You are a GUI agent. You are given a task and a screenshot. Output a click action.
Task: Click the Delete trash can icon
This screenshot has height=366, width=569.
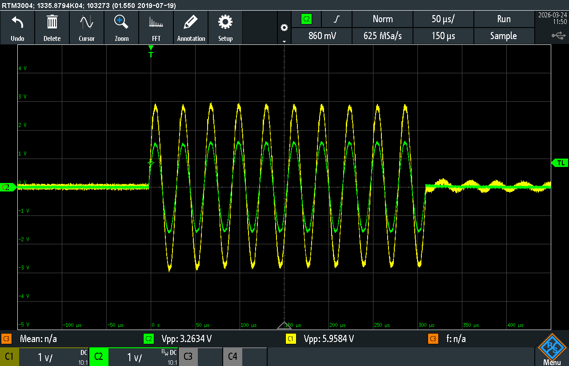[52, 22]
